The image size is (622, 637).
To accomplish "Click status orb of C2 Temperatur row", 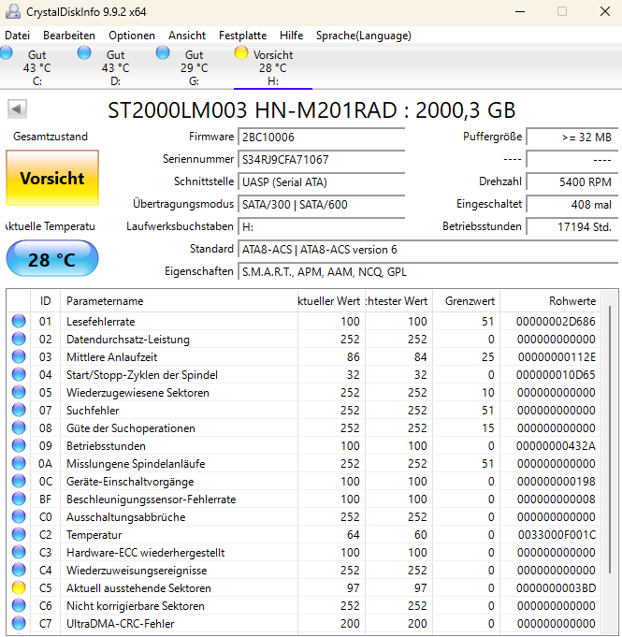I will [19, 534].
